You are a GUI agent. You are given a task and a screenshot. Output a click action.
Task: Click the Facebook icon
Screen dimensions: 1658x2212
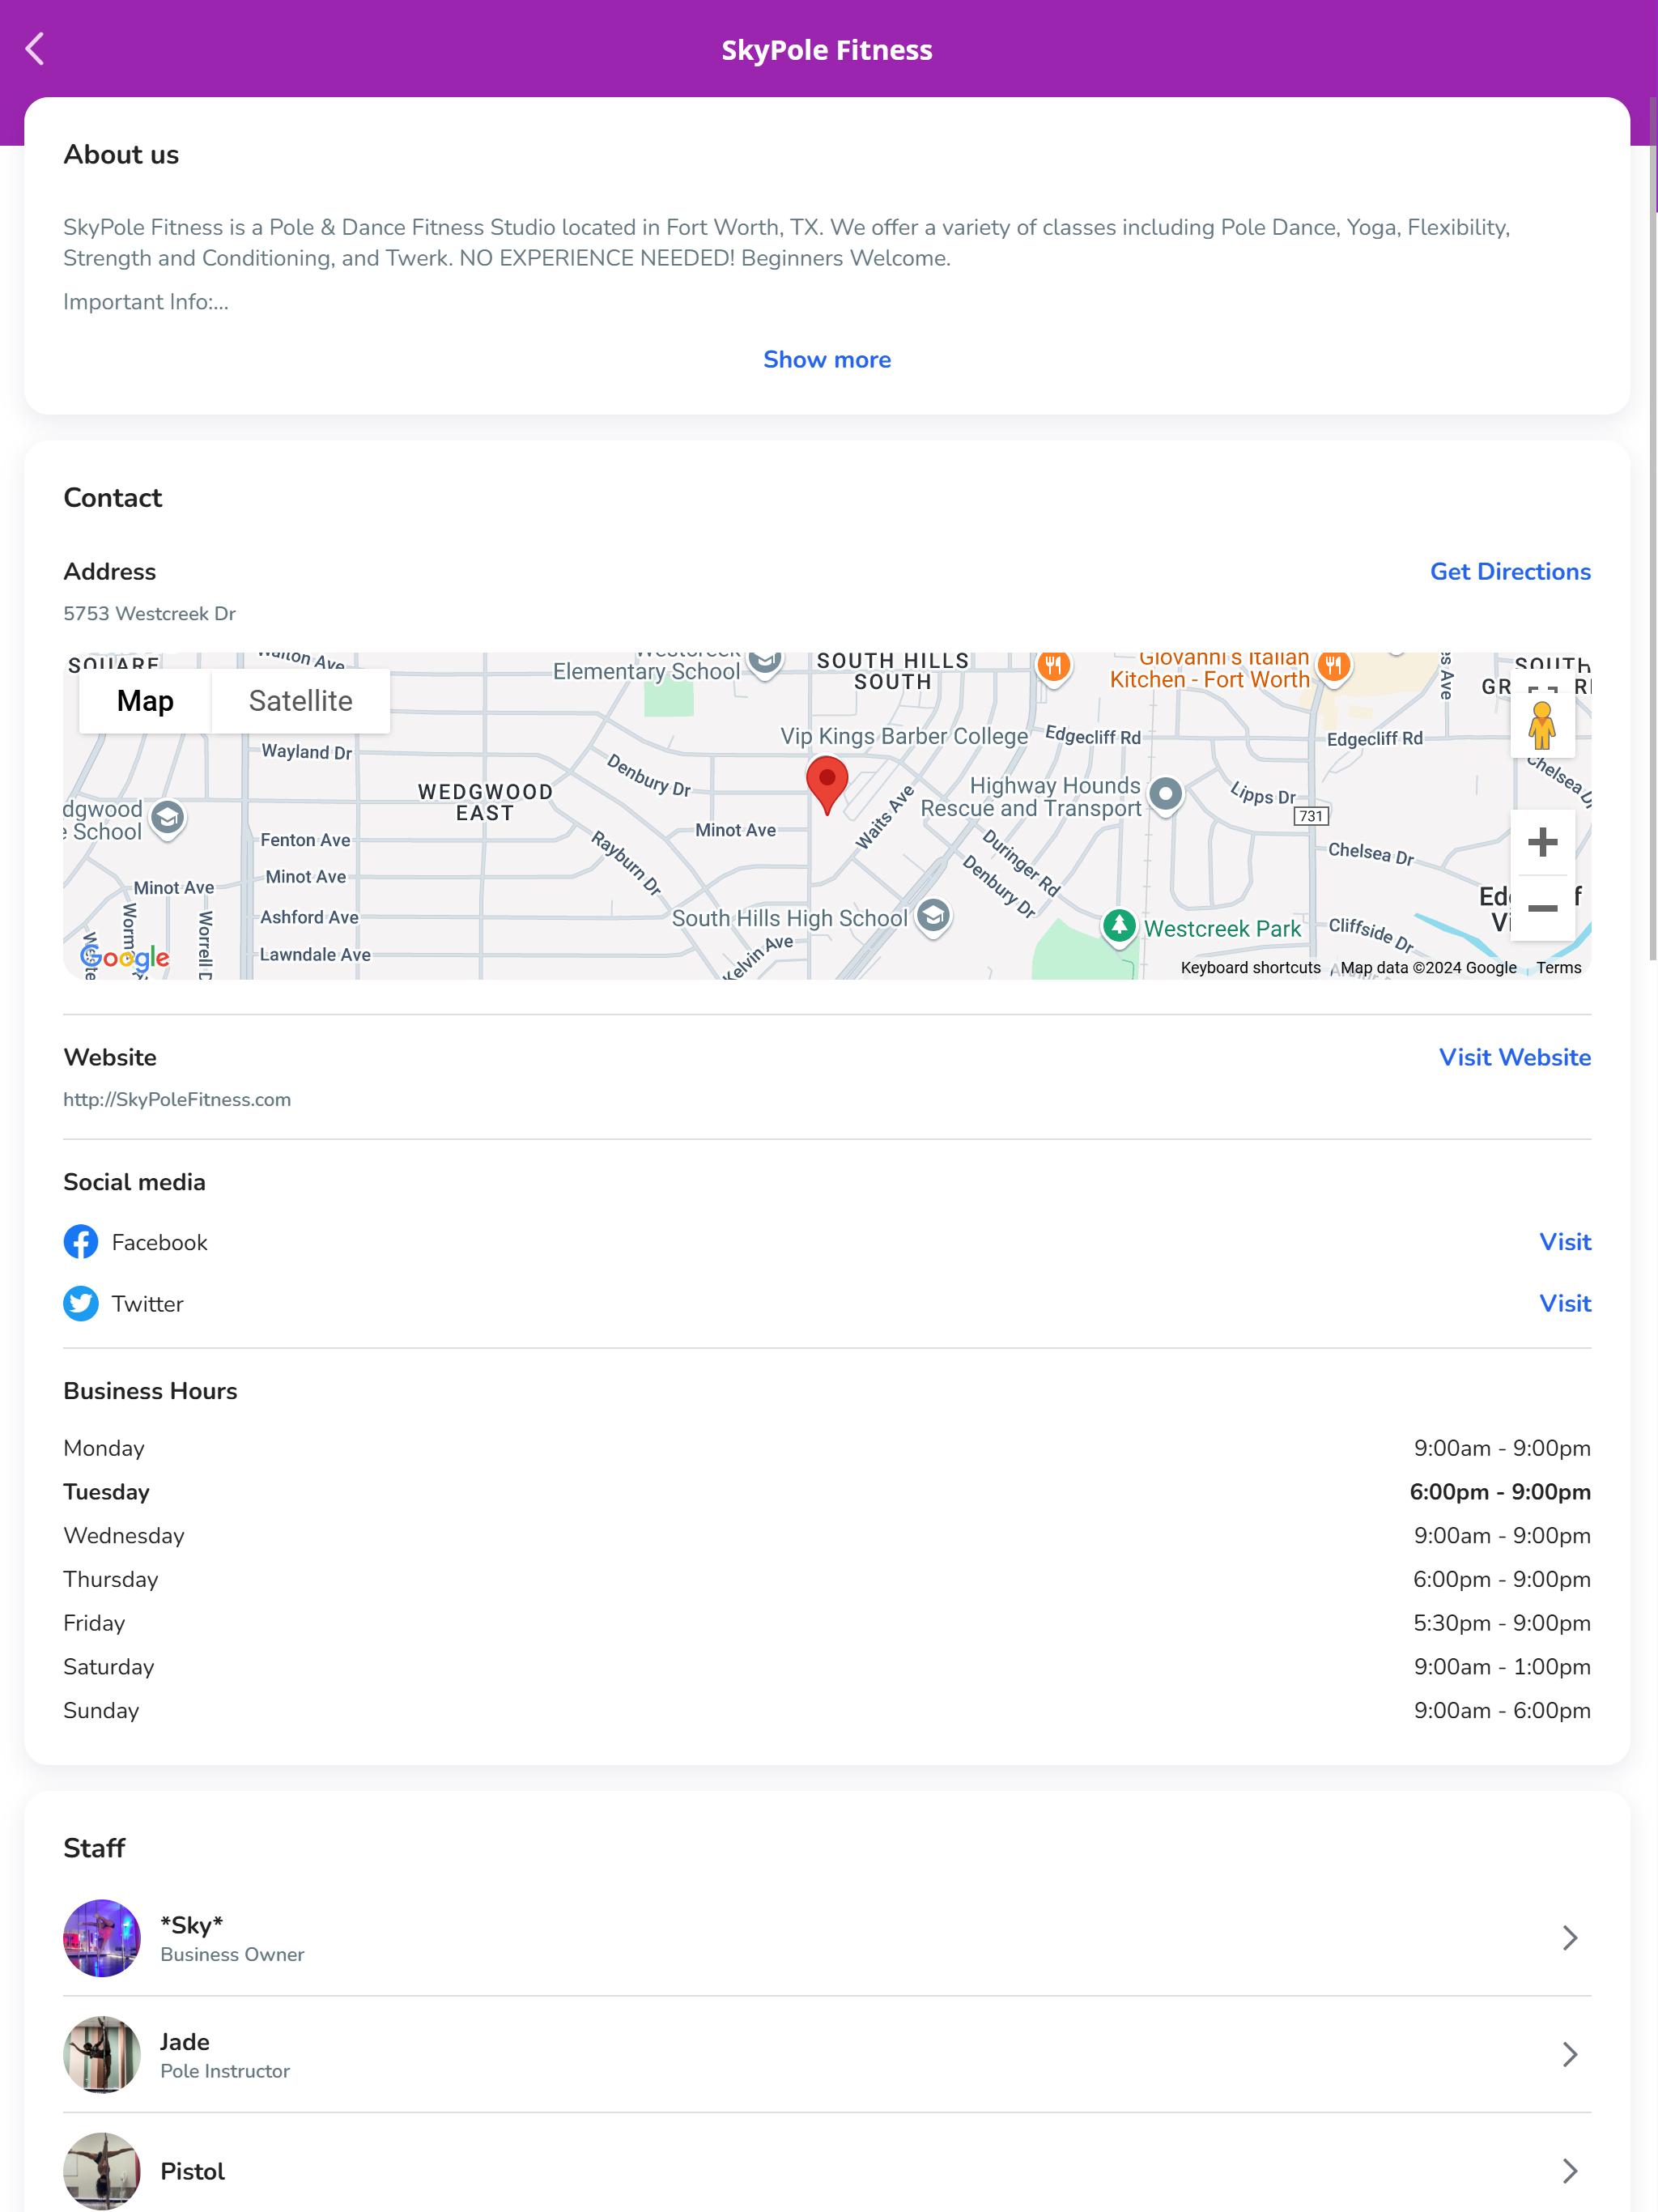81,1242
